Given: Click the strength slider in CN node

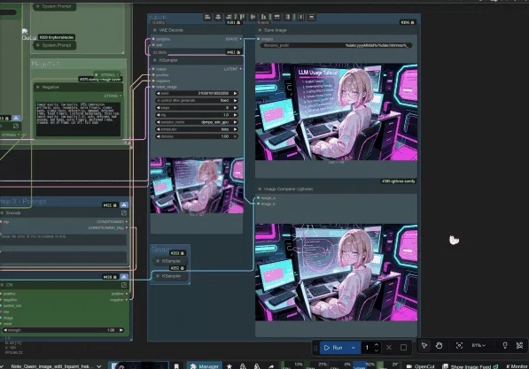Looking at the screenshot, I should pos(63,330).
